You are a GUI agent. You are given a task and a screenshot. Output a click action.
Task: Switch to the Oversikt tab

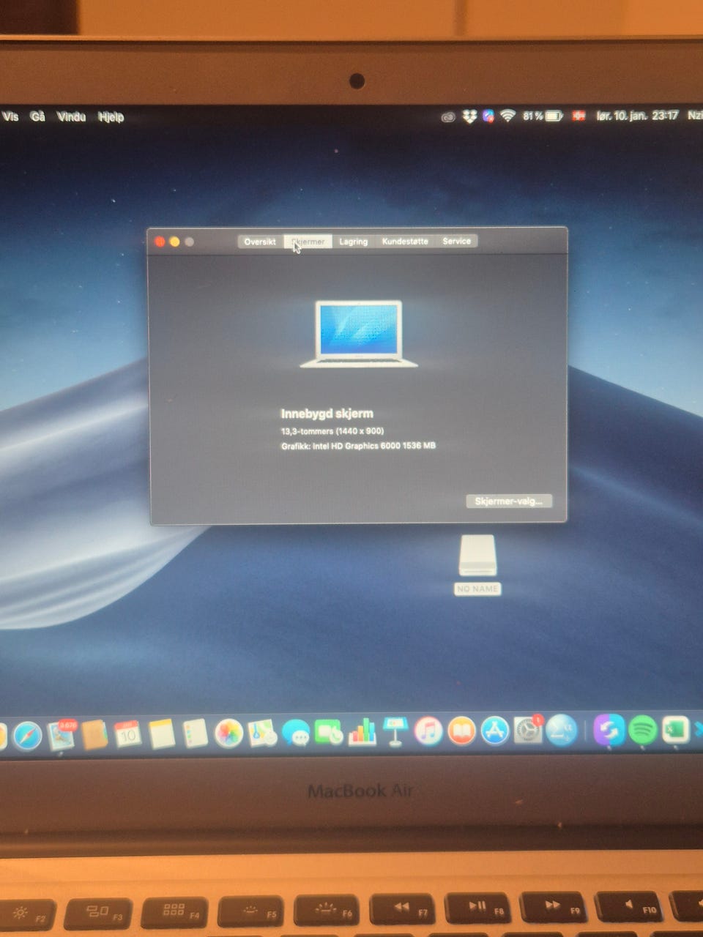[260, 242]
